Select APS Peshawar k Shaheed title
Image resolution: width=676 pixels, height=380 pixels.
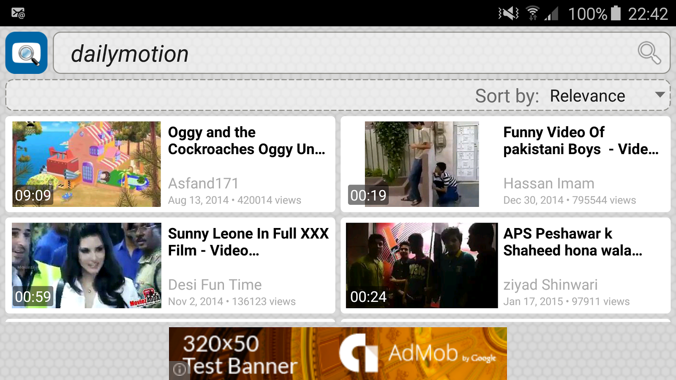pyautogui.click(x=573, y=242)
